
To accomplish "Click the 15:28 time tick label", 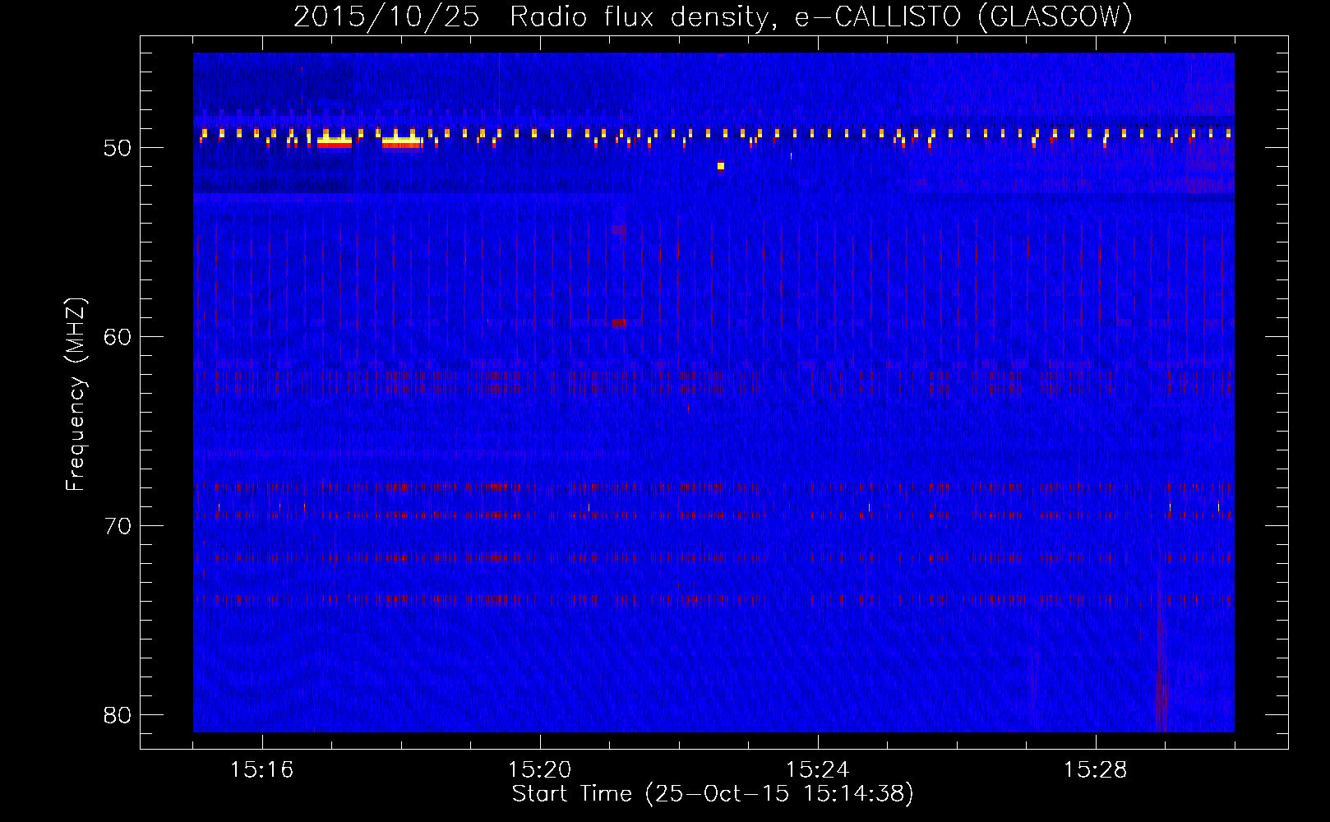I will (1095, 769).
